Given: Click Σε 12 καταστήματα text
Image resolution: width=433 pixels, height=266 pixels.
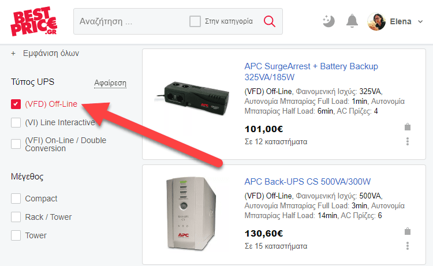Looking at the screenshot, I should pos(276,142).
